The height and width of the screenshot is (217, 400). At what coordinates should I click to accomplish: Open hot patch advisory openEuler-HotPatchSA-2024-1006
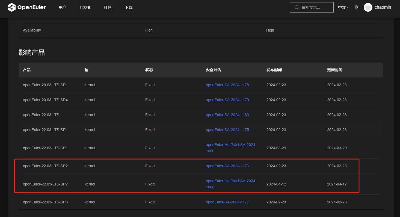click(231, 148)
